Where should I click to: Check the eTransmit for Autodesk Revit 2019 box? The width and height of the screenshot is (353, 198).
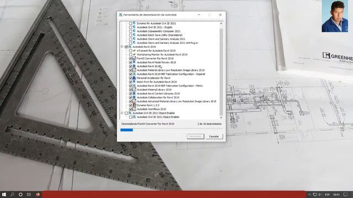[131, 51]
